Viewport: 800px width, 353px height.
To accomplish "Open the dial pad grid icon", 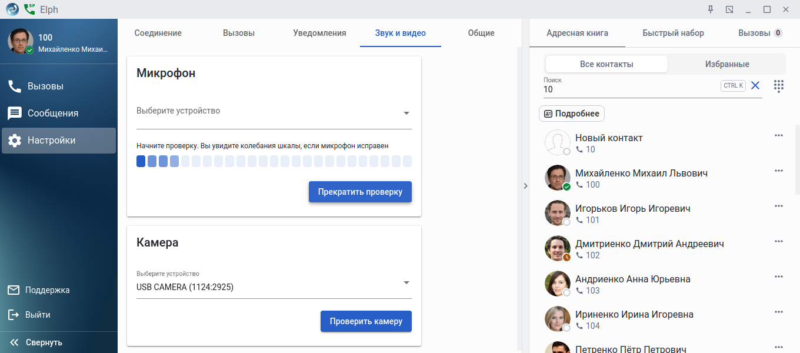I will point(779,86).
